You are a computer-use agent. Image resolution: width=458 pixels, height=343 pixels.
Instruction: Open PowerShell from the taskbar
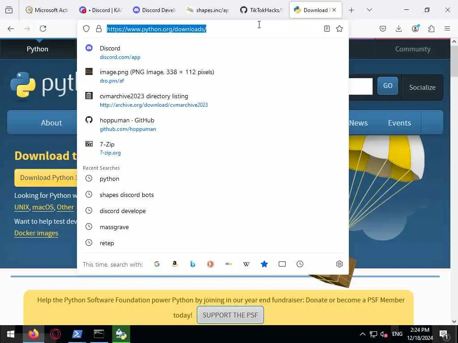coord(77,334)
